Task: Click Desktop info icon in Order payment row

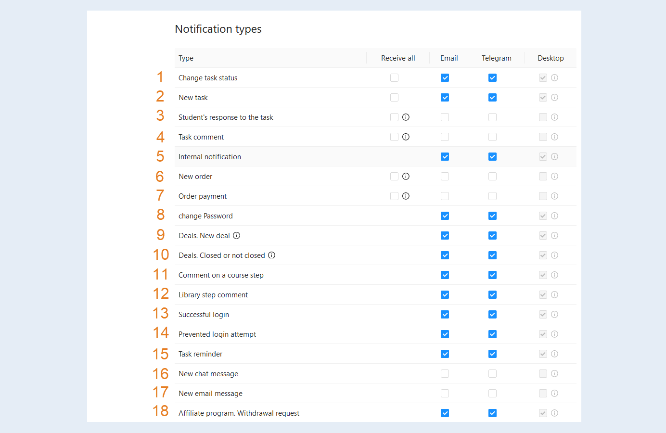Action: click(x=554, y=196)
